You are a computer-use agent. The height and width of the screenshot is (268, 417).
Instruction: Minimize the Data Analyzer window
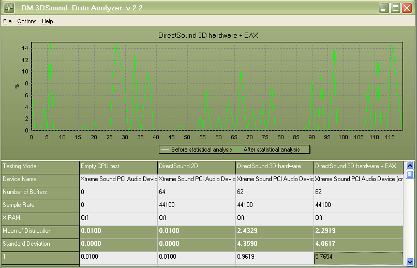[383, 8]
